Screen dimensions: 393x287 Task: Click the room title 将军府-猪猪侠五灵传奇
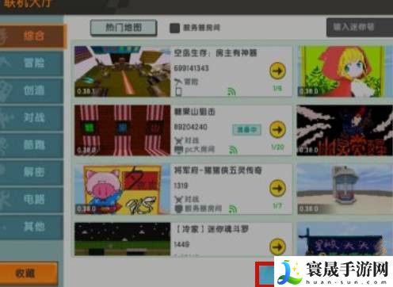click(x=218, y=170)
